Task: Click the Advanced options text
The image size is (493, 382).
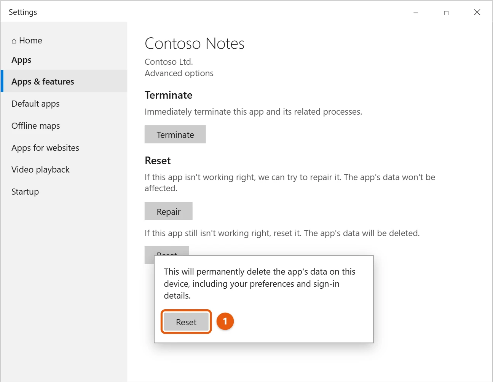Action: click(179, 73)
